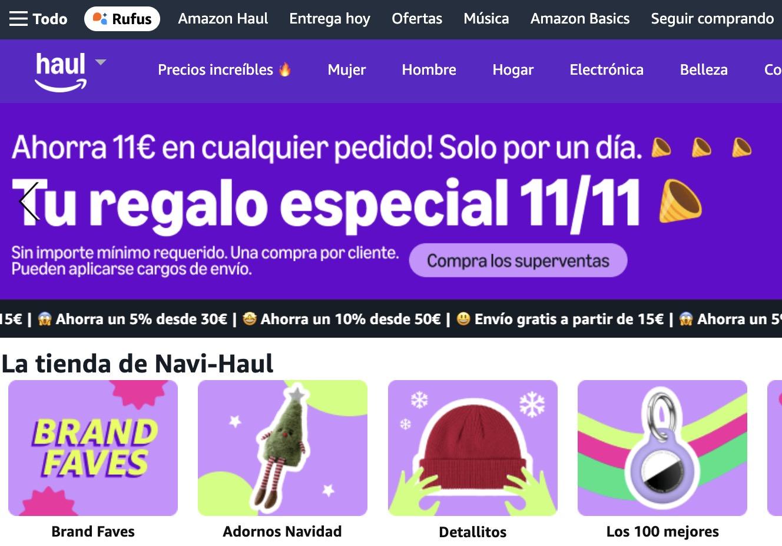Open the red beanie Detallitos tile

tap(473, 448)
